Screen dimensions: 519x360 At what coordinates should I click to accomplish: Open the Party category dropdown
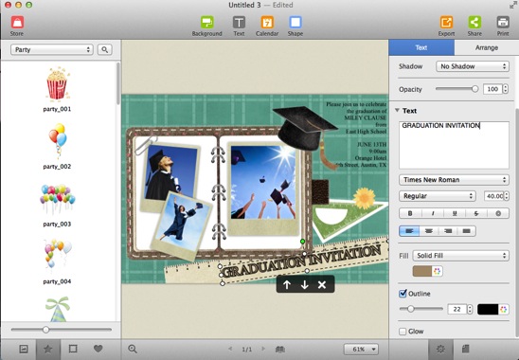(x=52, y=49)
